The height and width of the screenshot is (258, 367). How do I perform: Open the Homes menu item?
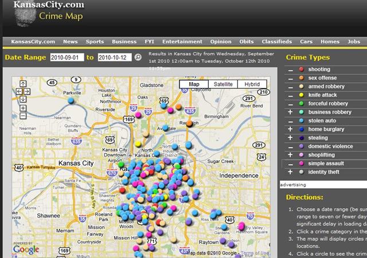pos(330,42)
